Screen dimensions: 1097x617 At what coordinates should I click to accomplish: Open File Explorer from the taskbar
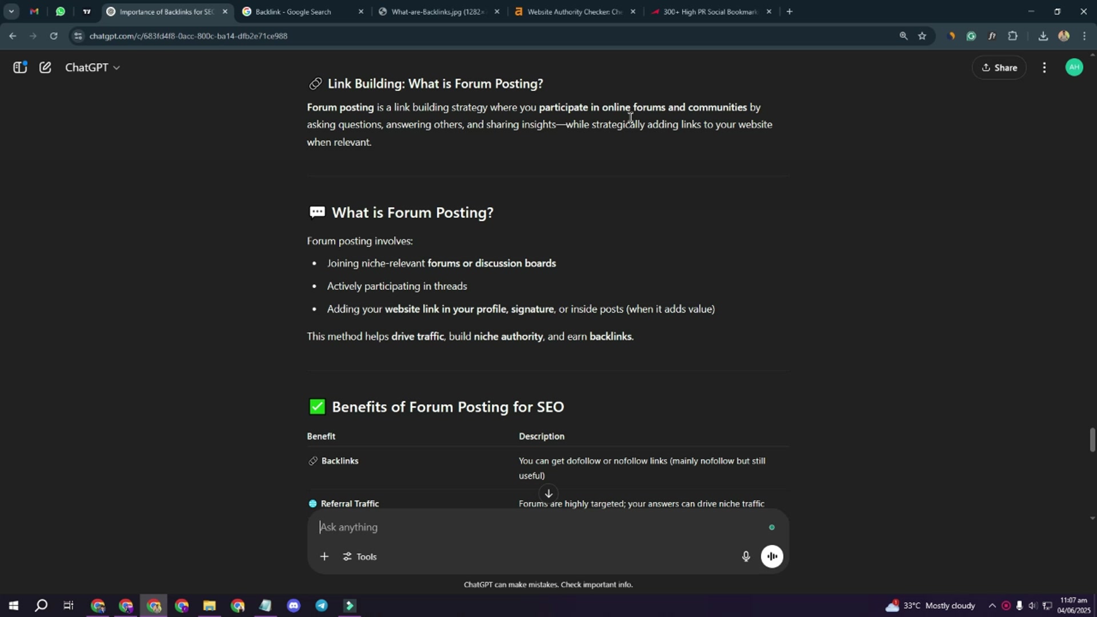209,606
